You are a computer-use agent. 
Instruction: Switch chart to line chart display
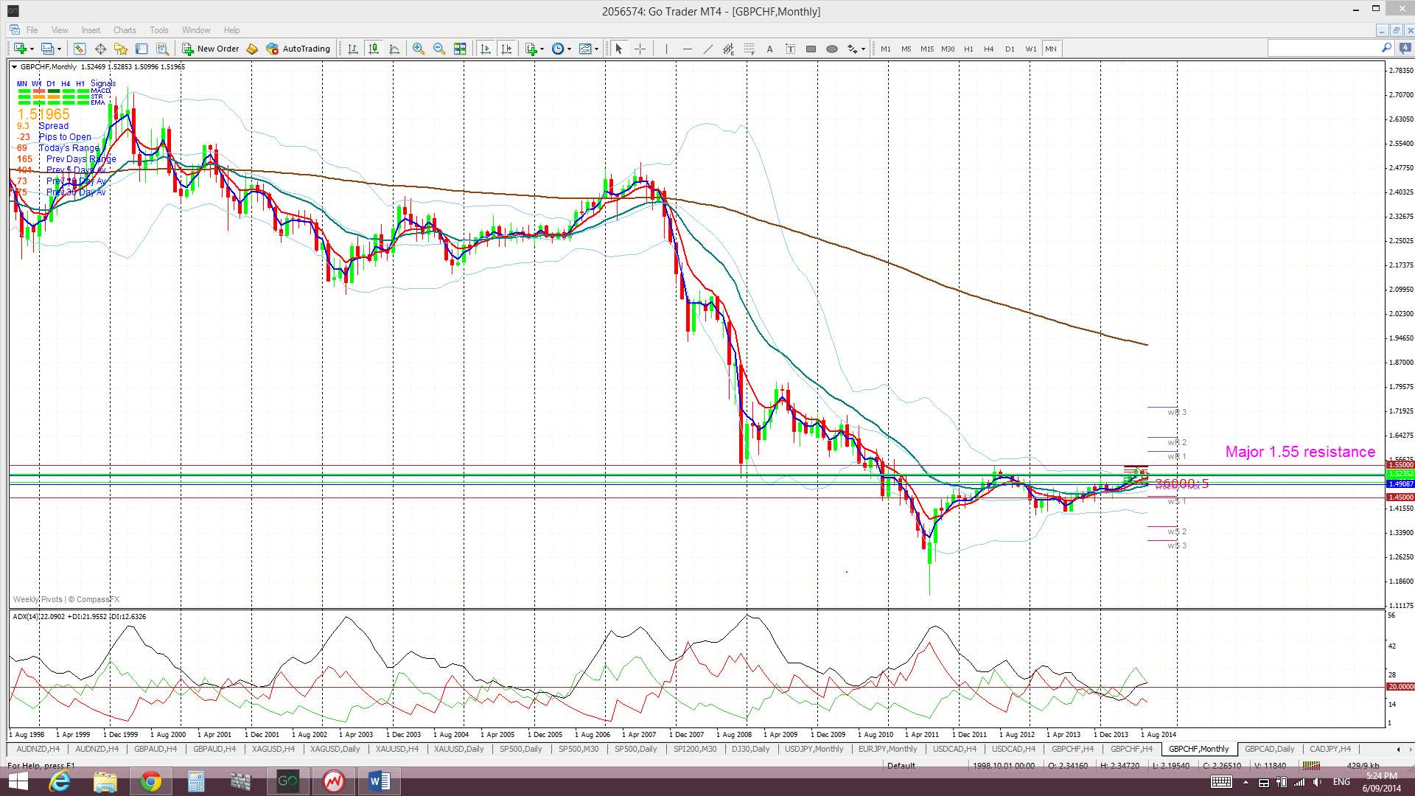(x=394, y=49)
